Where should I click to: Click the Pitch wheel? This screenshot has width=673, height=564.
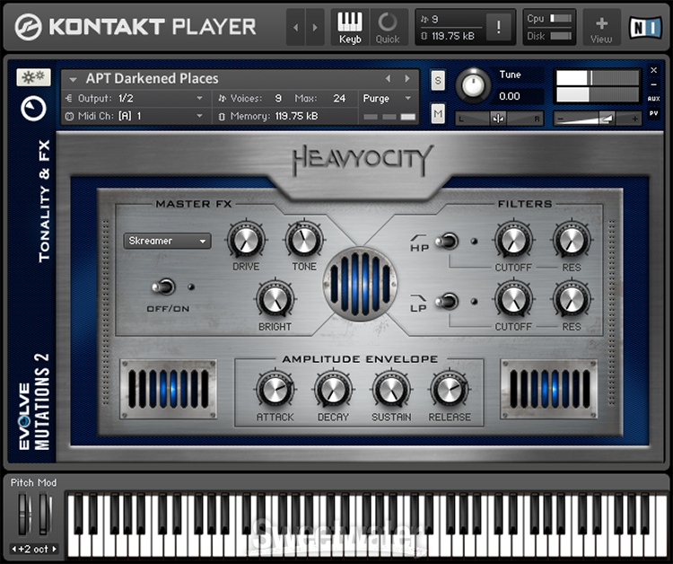(x=22, y=515)
